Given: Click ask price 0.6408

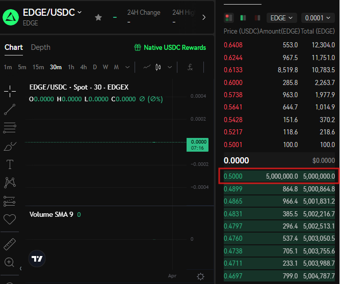Looking at the screenshot, I should (233, 45).
